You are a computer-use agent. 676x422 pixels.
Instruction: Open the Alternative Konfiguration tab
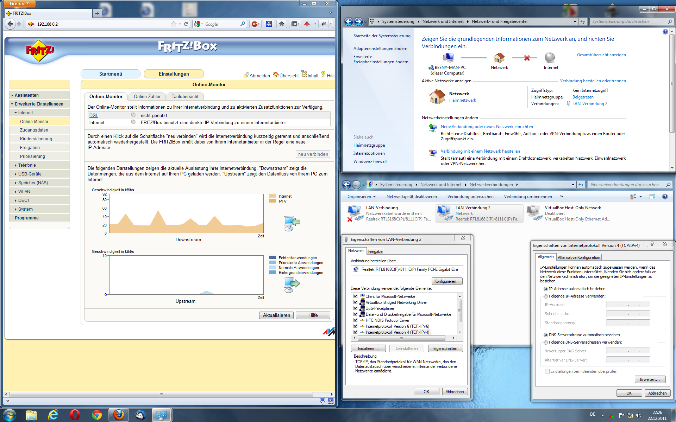[578, 257]
